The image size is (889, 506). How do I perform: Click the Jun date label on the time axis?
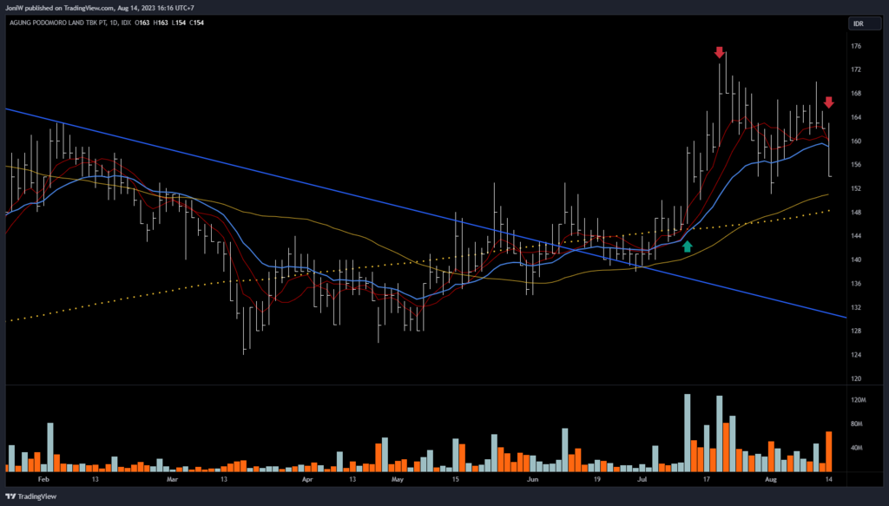point(532,478)
